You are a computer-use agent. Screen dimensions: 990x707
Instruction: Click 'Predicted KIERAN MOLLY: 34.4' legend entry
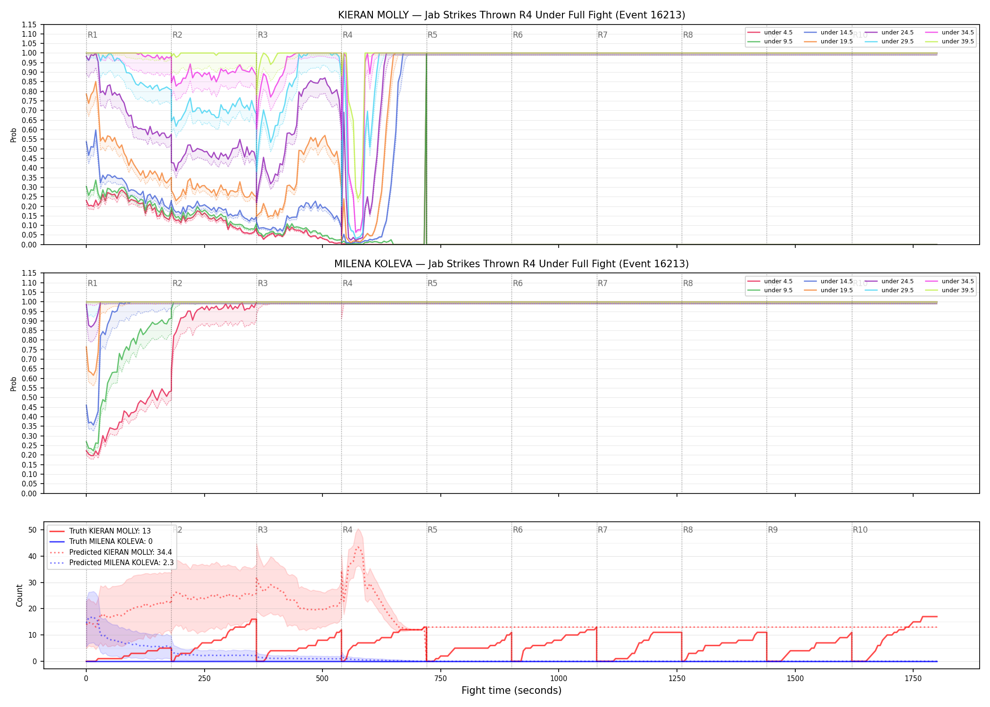110,552
